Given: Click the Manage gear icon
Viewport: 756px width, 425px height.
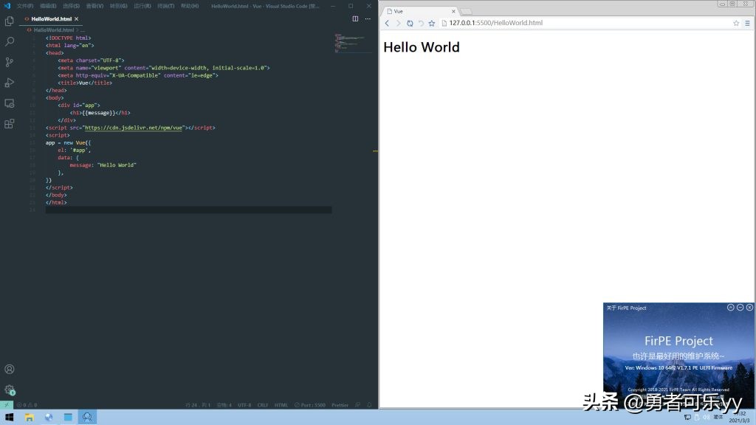Looking at the screenshot, I should point(10,389).
